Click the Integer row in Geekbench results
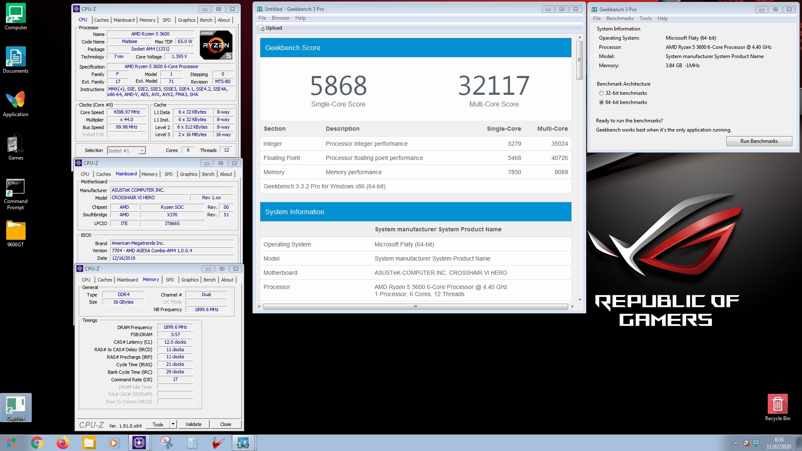 [416, 144]
